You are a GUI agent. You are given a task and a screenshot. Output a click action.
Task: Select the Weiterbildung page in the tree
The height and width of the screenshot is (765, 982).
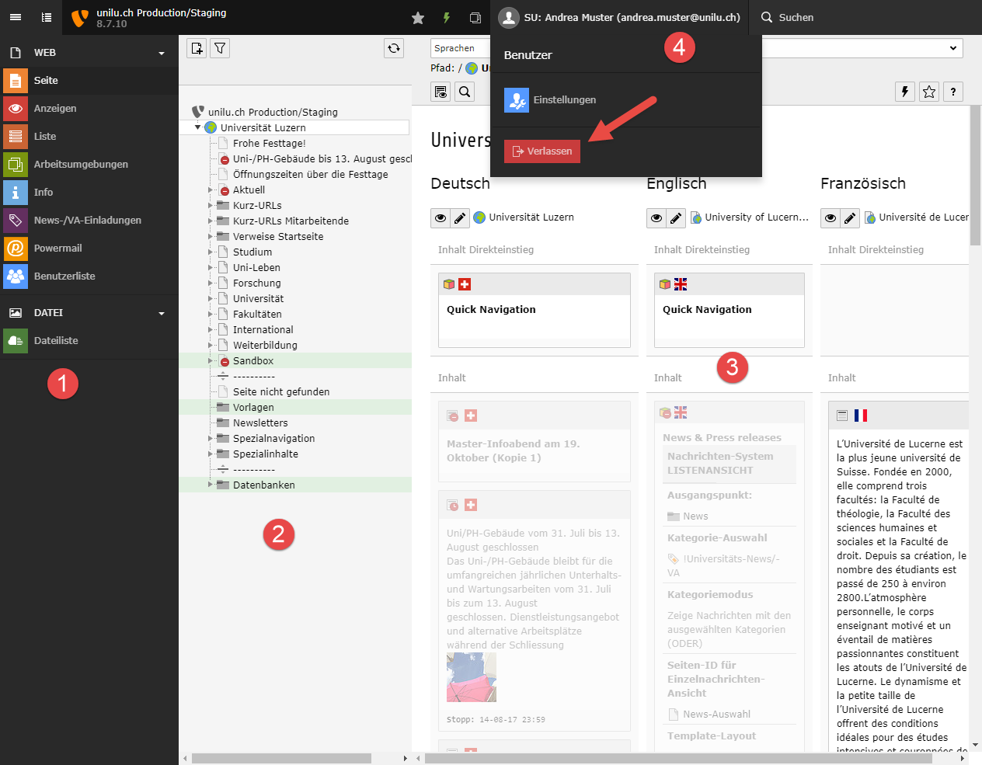(265, 346)
